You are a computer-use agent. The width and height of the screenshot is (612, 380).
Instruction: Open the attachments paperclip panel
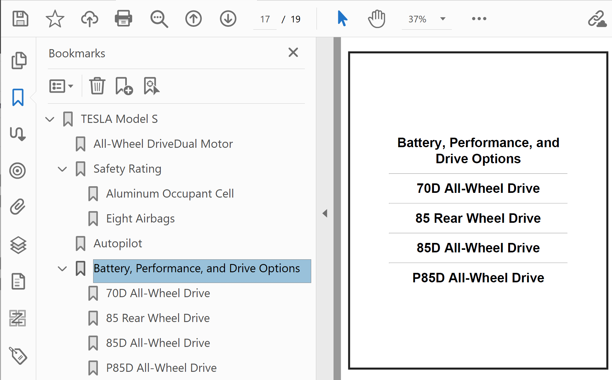[18, 207]
